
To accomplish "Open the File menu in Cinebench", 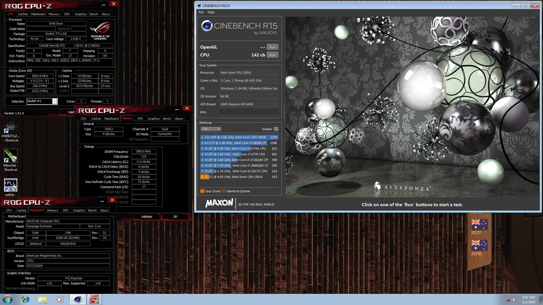I will pyautogui.click(x=201, y=12).
